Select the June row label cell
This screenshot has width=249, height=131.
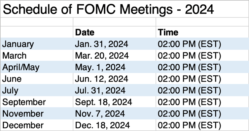(x=37, y=79)
